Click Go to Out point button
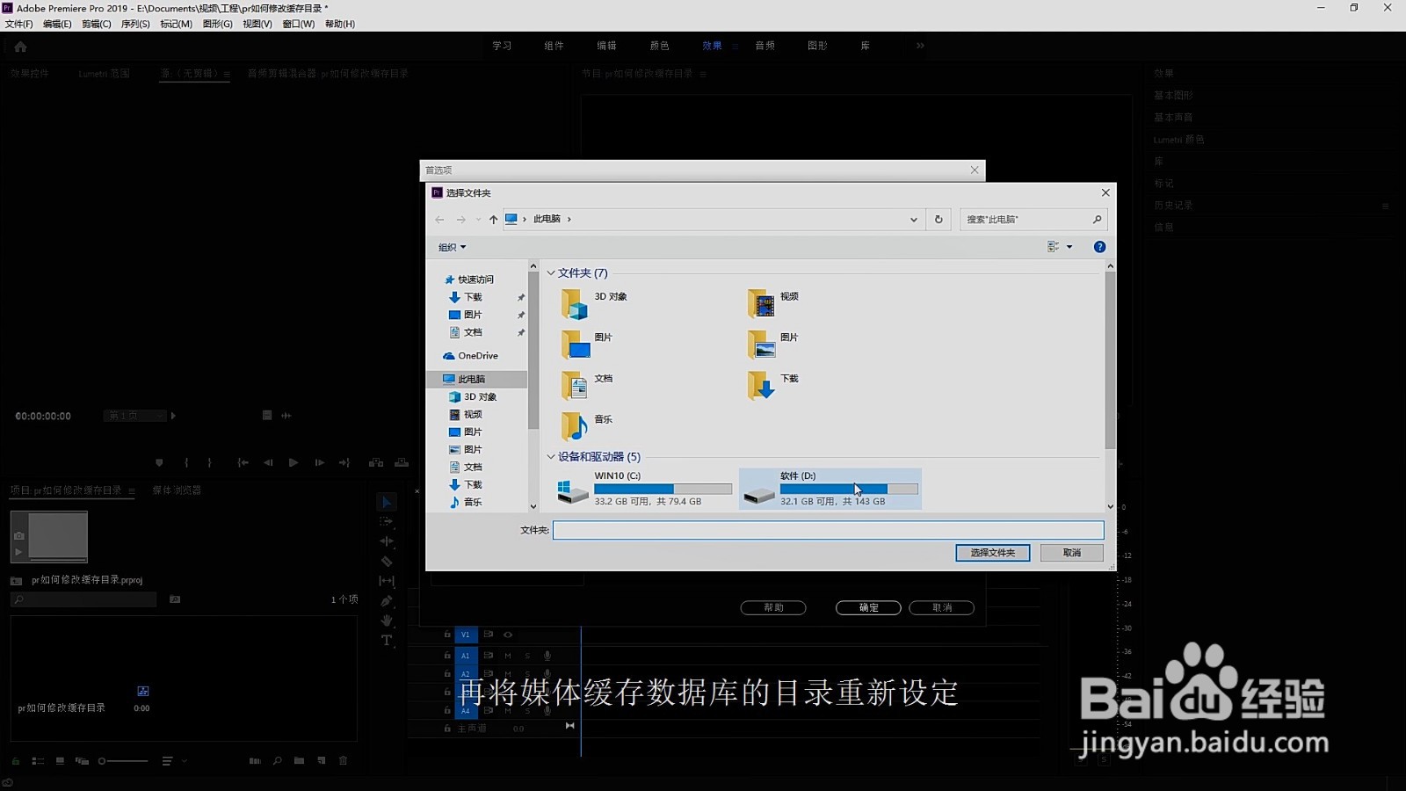The image size is (1406, 791). [344, 462]
